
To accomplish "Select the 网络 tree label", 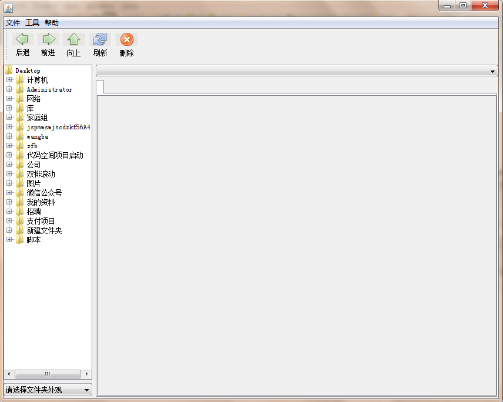I will (33, 99).
